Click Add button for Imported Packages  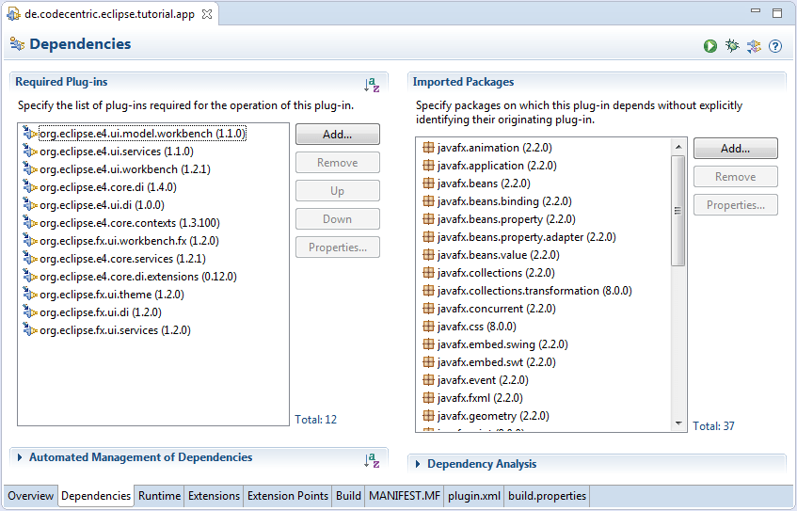click(x=735, y=149)
